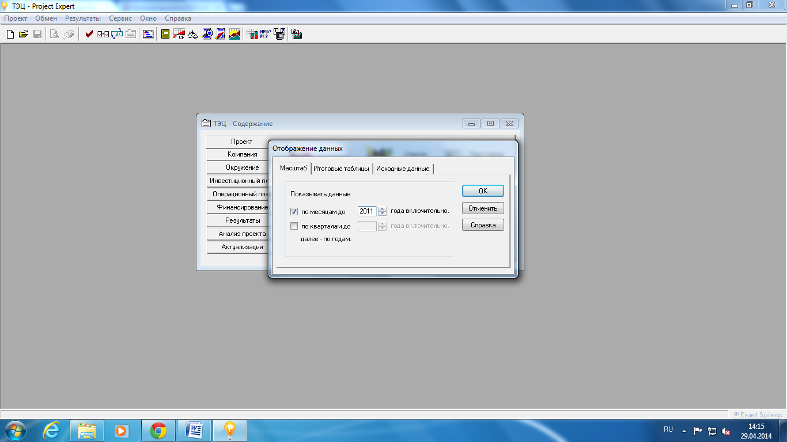This screenshot has height=442, width=787.
Task: Show hidden tray icons arrow
Action: pos(684,430)
